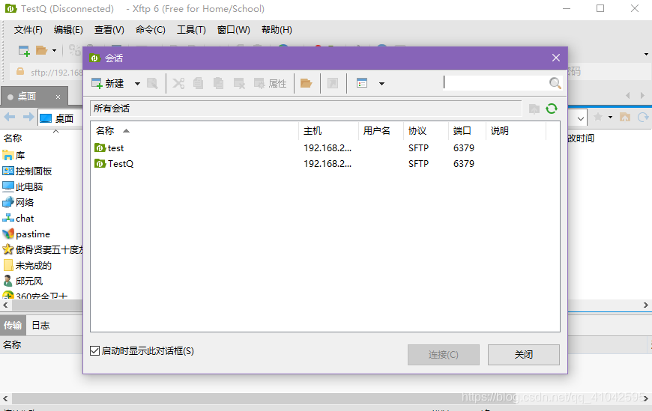Expand the open folder dropdown arrow in main toolbar
Screen dimensions: 652x411
click(54, 51)
